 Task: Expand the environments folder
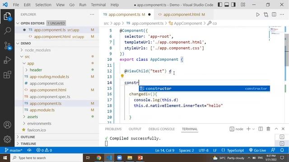coord(24,123)
